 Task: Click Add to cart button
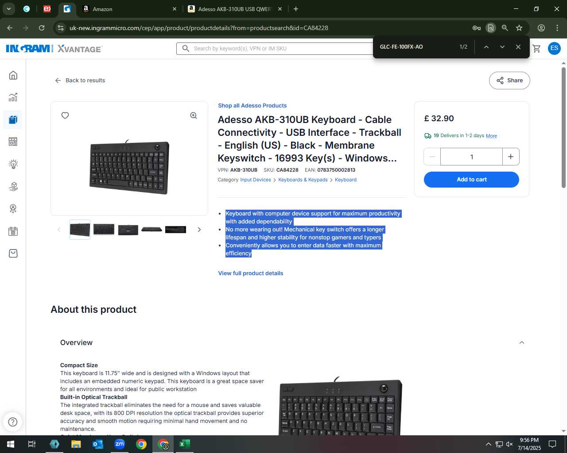click(x=471, y=180)
